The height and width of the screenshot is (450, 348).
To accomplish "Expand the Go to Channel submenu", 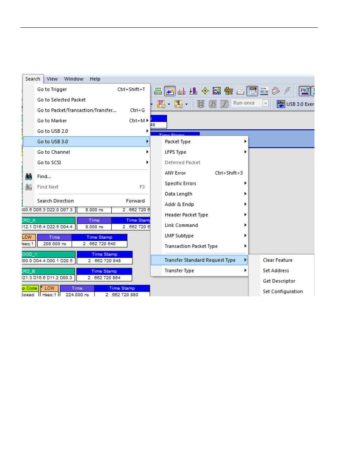I will pyautogui.click(x=86, y=152).
